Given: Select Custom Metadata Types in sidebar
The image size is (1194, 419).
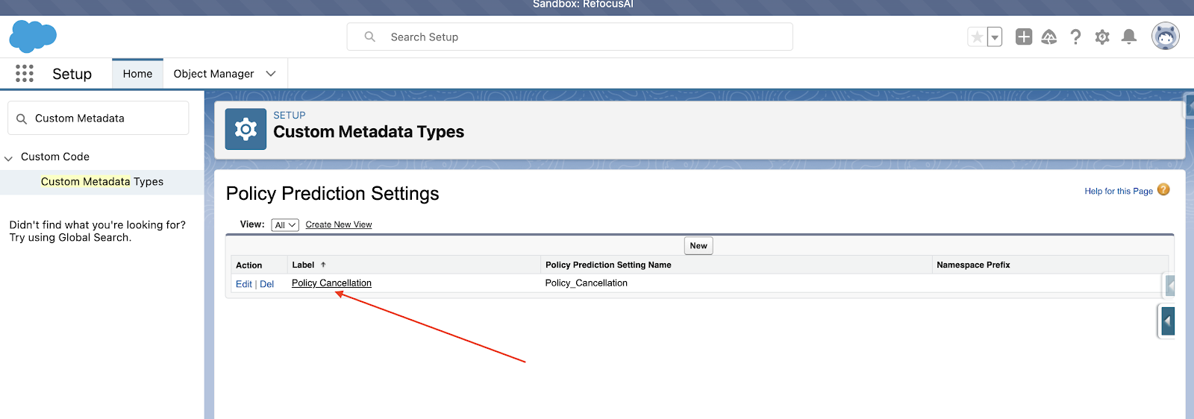Looking at the screenshot, I should (x=102, y=182).
